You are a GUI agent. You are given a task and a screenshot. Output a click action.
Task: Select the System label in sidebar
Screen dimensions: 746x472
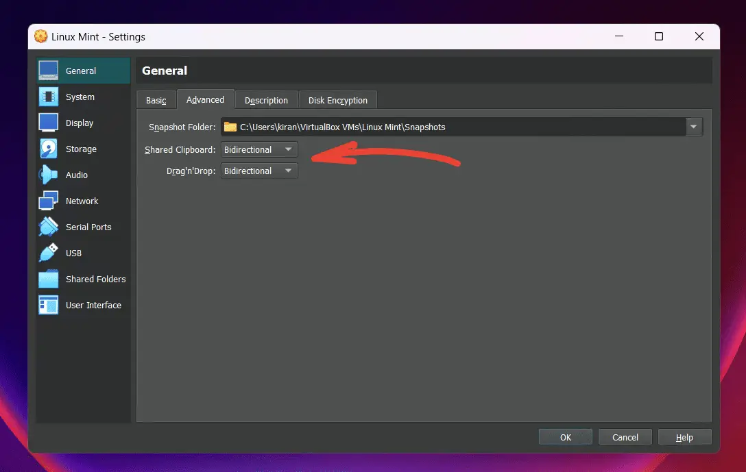click(x=80, y=97)
